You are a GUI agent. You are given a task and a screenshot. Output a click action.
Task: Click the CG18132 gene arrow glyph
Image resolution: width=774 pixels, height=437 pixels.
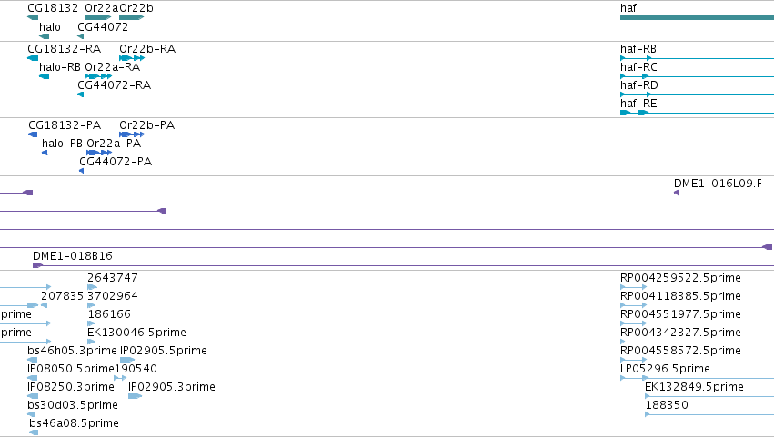click(x=33, y=17)
